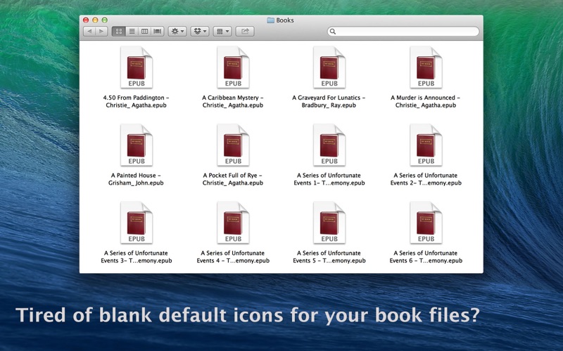Viewport: 563px width, 351px height.
Task: Click the Books folder icon in title bar
Action: click(x=271, y=20)
